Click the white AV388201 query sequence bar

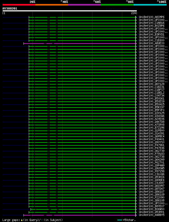[x=70, y=11]
